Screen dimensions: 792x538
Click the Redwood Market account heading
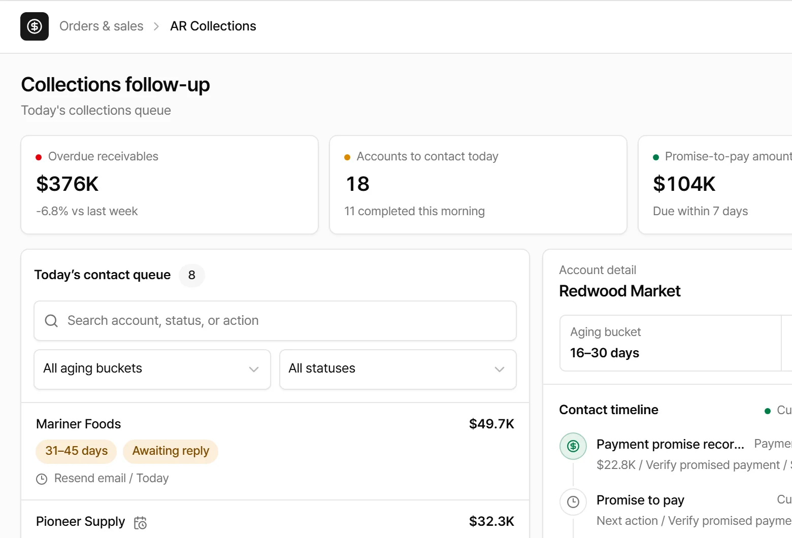pos(620,291)
